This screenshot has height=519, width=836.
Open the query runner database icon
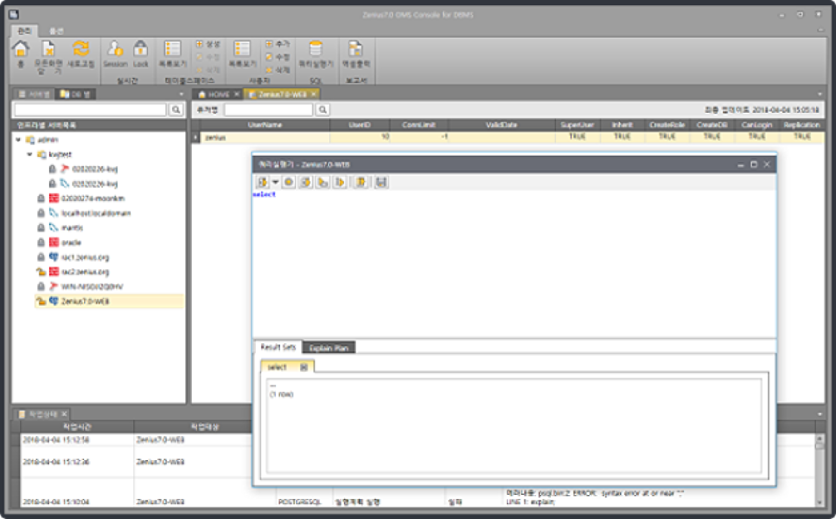pyautogui.click(x=315, y=49)
